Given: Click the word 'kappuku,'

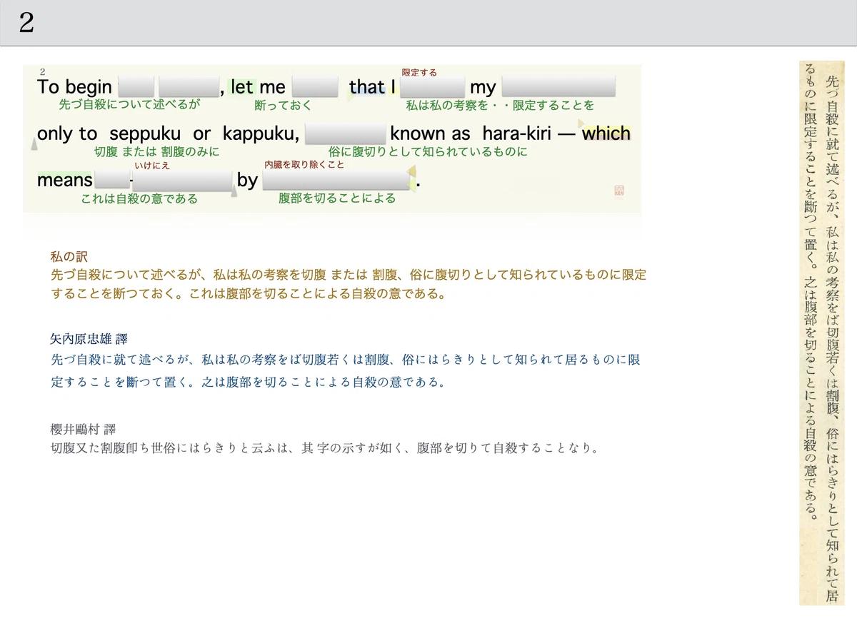Looking at the screenshot, I should 261,133.
